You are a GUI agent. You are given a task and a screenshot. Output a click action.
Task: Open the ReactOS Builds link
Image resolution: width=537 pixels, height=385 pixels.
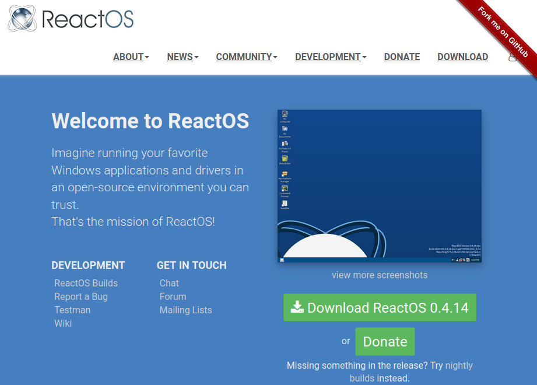pos(86,283)
